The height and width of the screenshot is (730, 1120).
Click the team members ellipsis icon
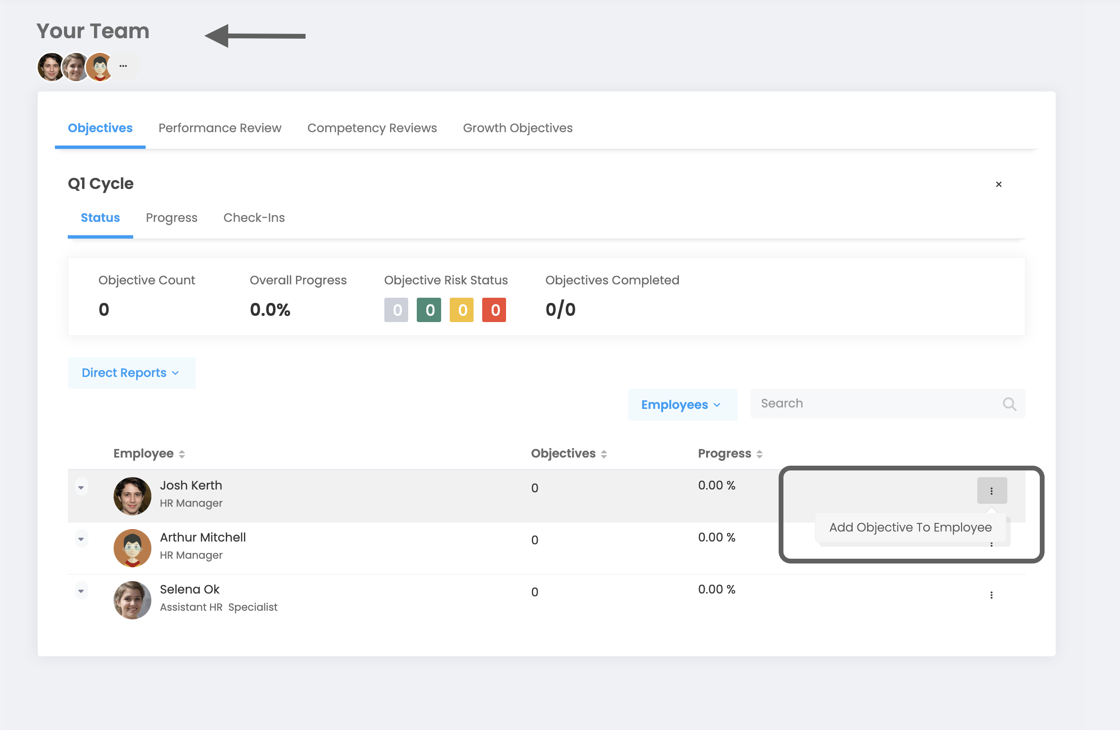click(x=123, y=66)
